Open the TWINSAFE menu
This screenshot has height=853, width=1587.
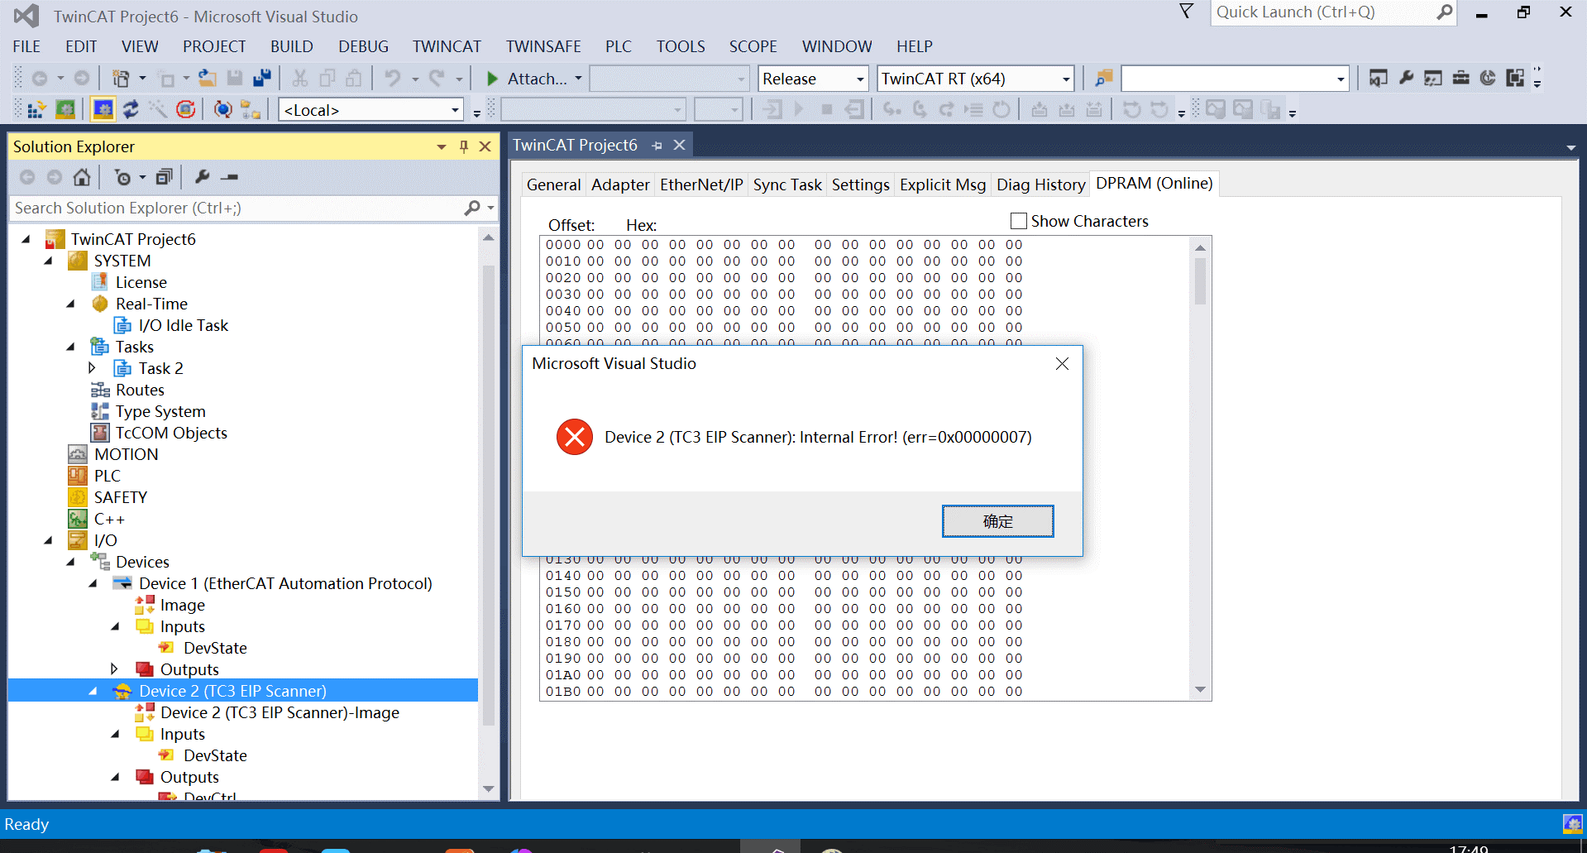pyautogui.click(x=543, y=46)
